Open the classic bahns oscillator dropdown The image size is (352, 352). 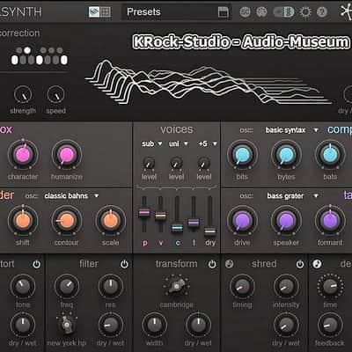71,195
